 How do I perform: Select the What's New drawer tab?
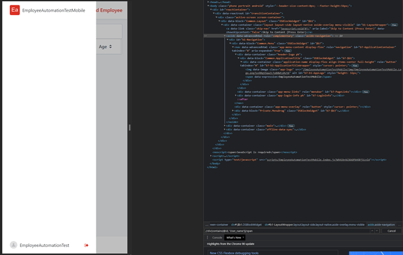tap(234, 237)
